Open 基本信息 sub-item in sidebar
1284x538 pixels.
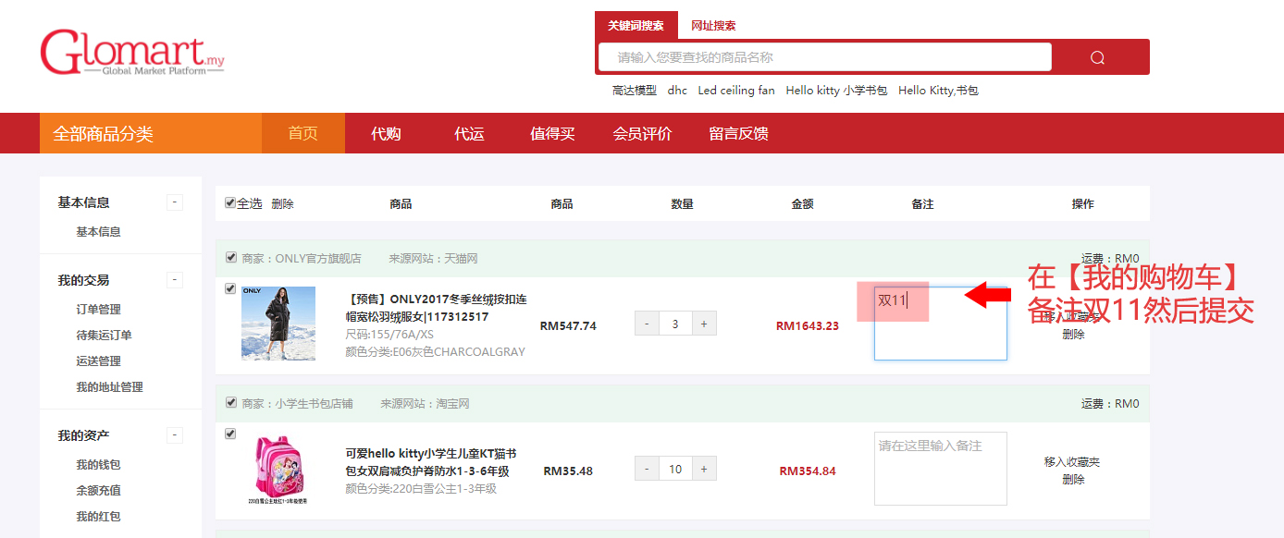tap(98, 232)
